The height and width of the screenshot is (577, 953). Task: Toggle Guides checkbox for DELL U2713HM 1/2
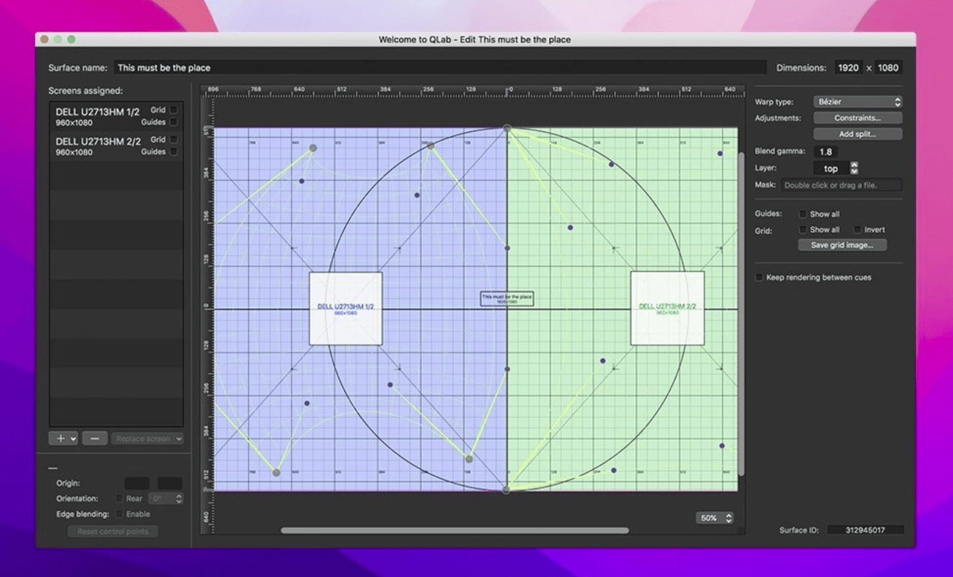[174, 122]
